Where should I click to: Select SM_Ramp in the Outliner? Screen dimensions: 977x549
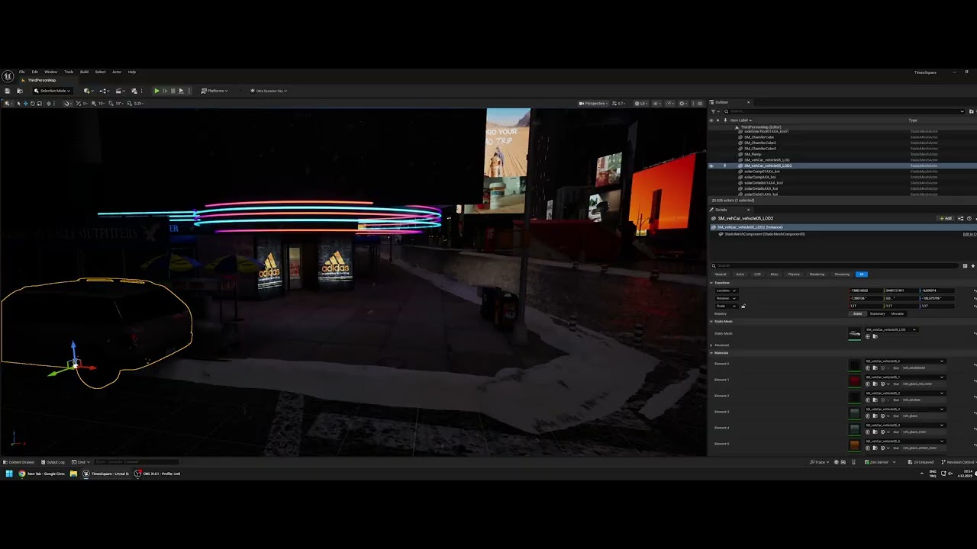753,154
